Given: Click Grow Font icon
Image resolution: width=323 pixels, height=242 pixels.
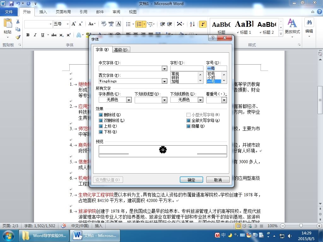Looking at the screenshot, I should tap(73, 24).
